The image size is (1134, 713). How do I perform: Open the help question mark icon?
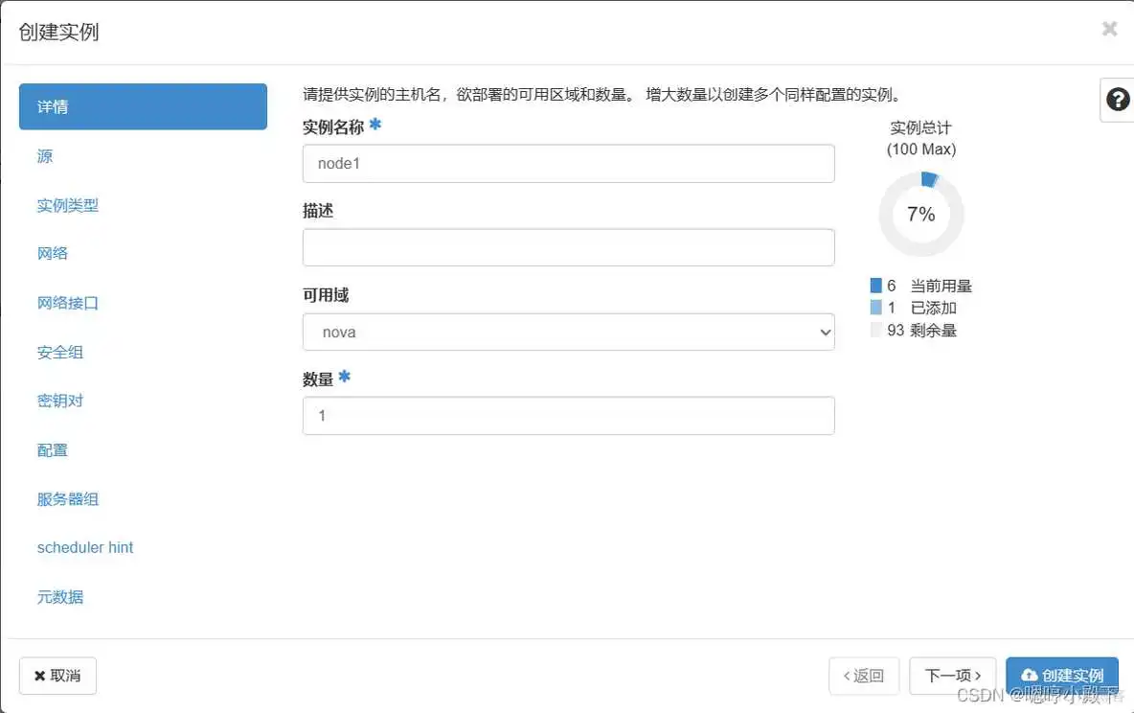click(x=1119, y=99)
